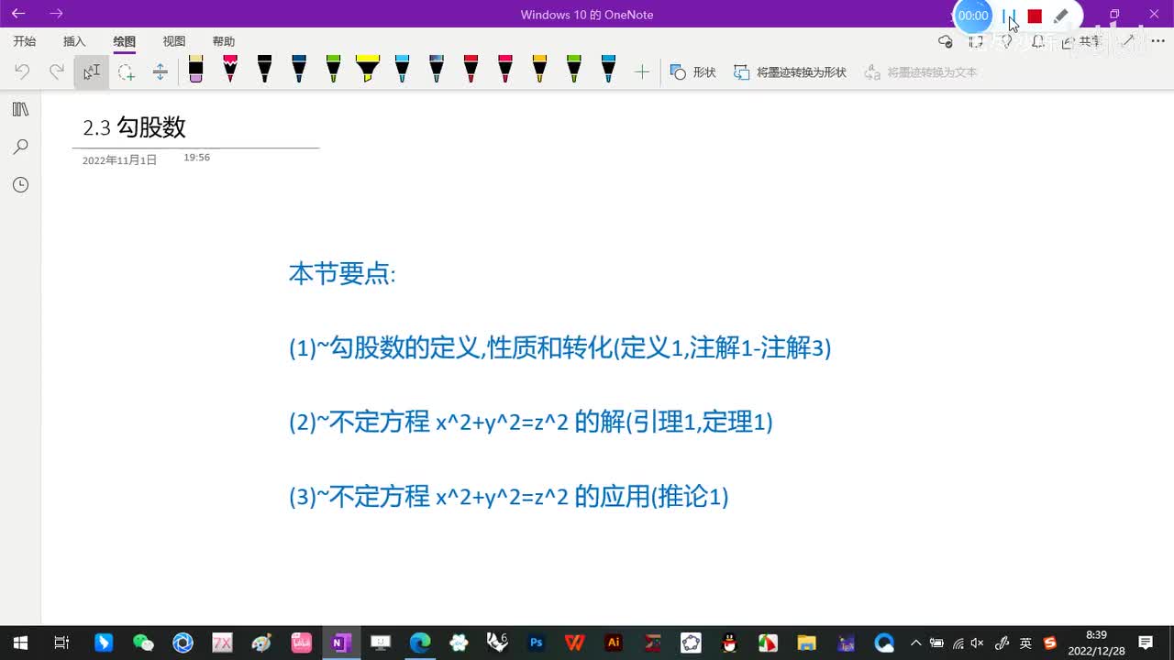Click the recording timer 00:00 bubble
This screenshot has width=1174, height=660.
click(x=973, y=16)
